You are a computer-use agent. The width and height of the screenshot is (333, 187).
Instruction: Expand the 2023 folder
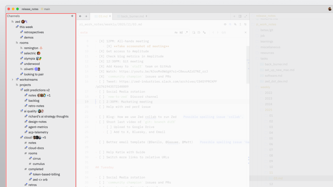[269, 98]
